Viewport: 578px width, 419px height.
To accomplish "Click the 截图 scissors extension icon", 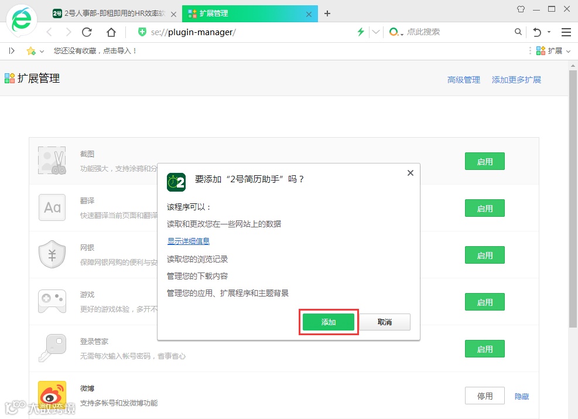I will click(x=52, y=161).
